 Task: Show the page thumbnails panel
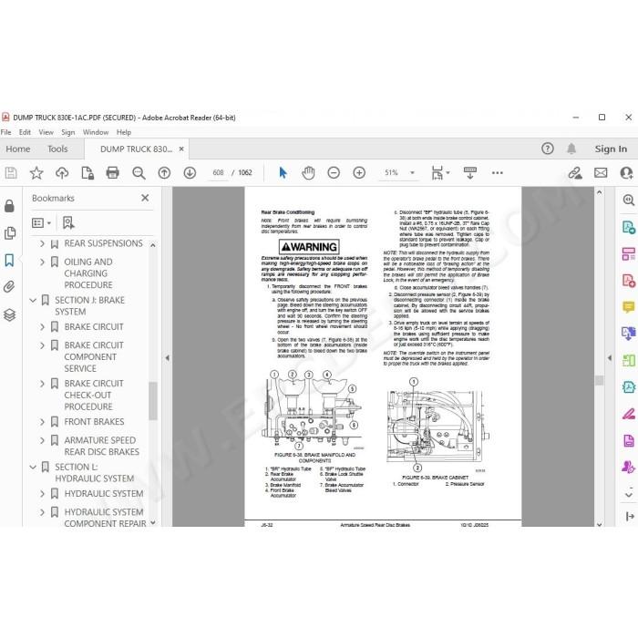click(x=9, y=233)
